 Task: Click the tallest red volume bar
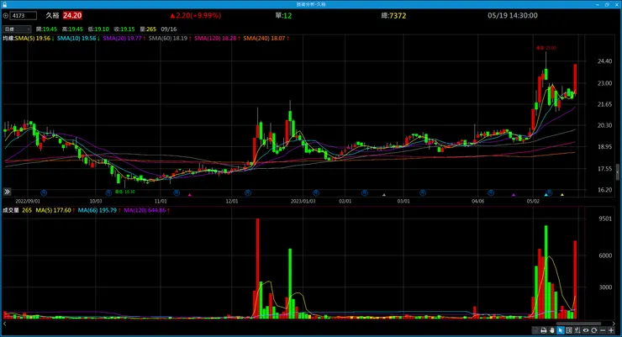tap(258, 268)
